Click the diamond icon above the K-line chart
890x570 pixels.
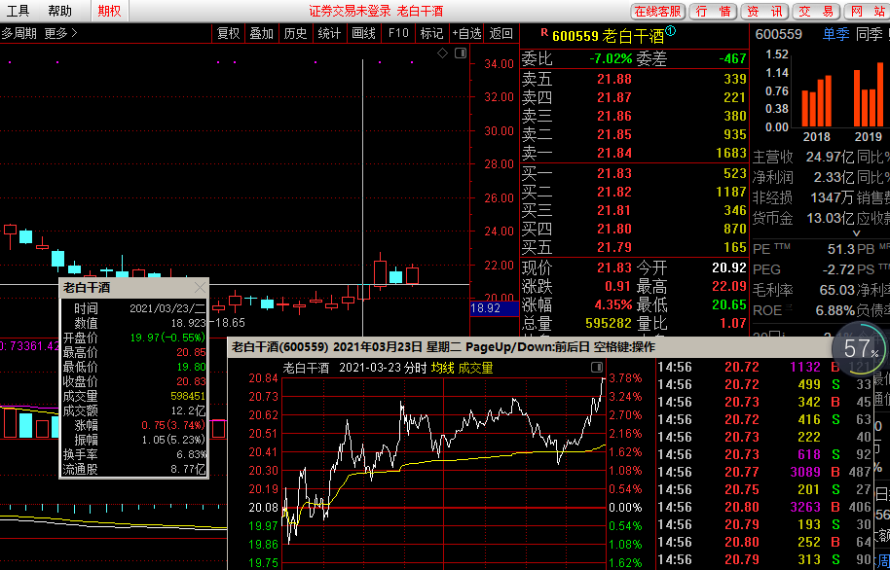click(442, 53)
